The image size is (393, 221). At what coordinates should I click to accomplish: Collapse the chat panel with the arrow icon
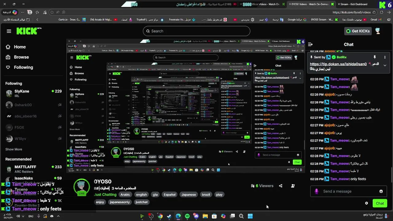310,45
